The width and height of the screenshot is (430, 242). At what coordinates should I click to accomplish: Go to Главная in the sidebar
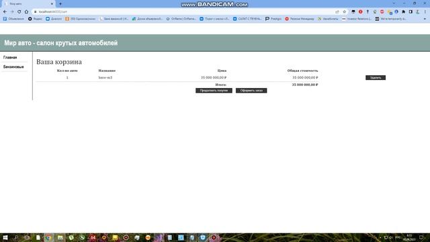click(x=10, y=57)
